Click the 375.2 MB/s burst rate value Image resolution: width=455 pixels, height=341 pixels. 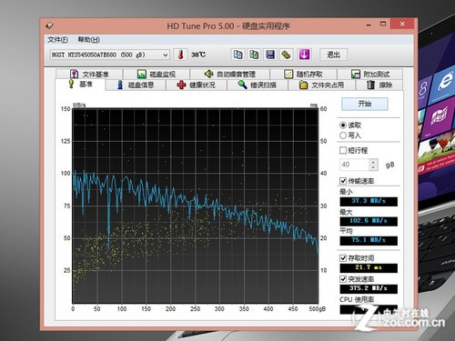click(x=369, y=288)
